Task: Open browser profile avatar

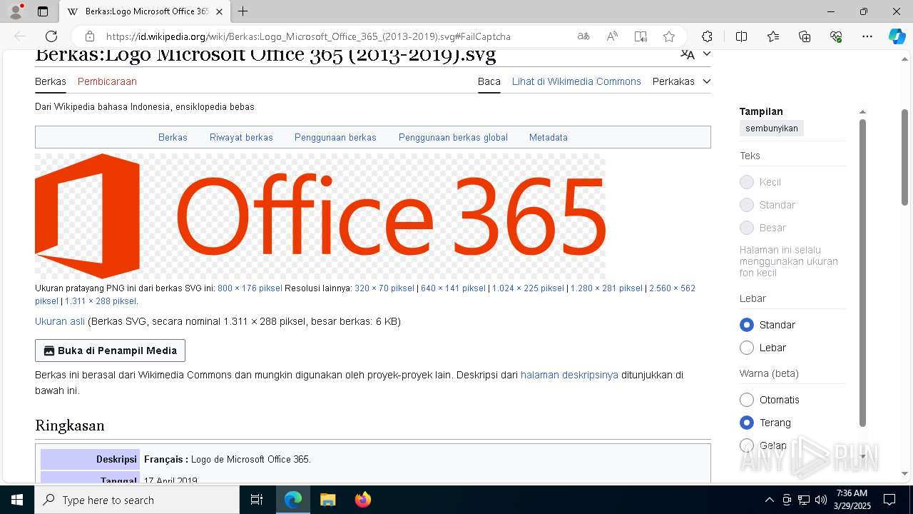Action: coord(16,11)
